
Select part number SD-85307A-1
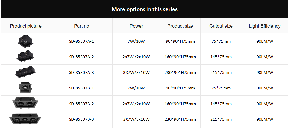pos(81,41)
